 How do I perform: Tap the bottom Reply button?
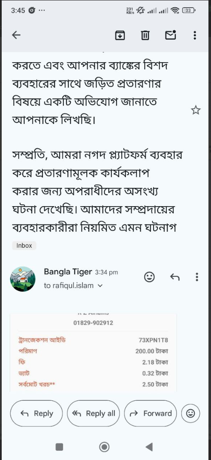36,413
